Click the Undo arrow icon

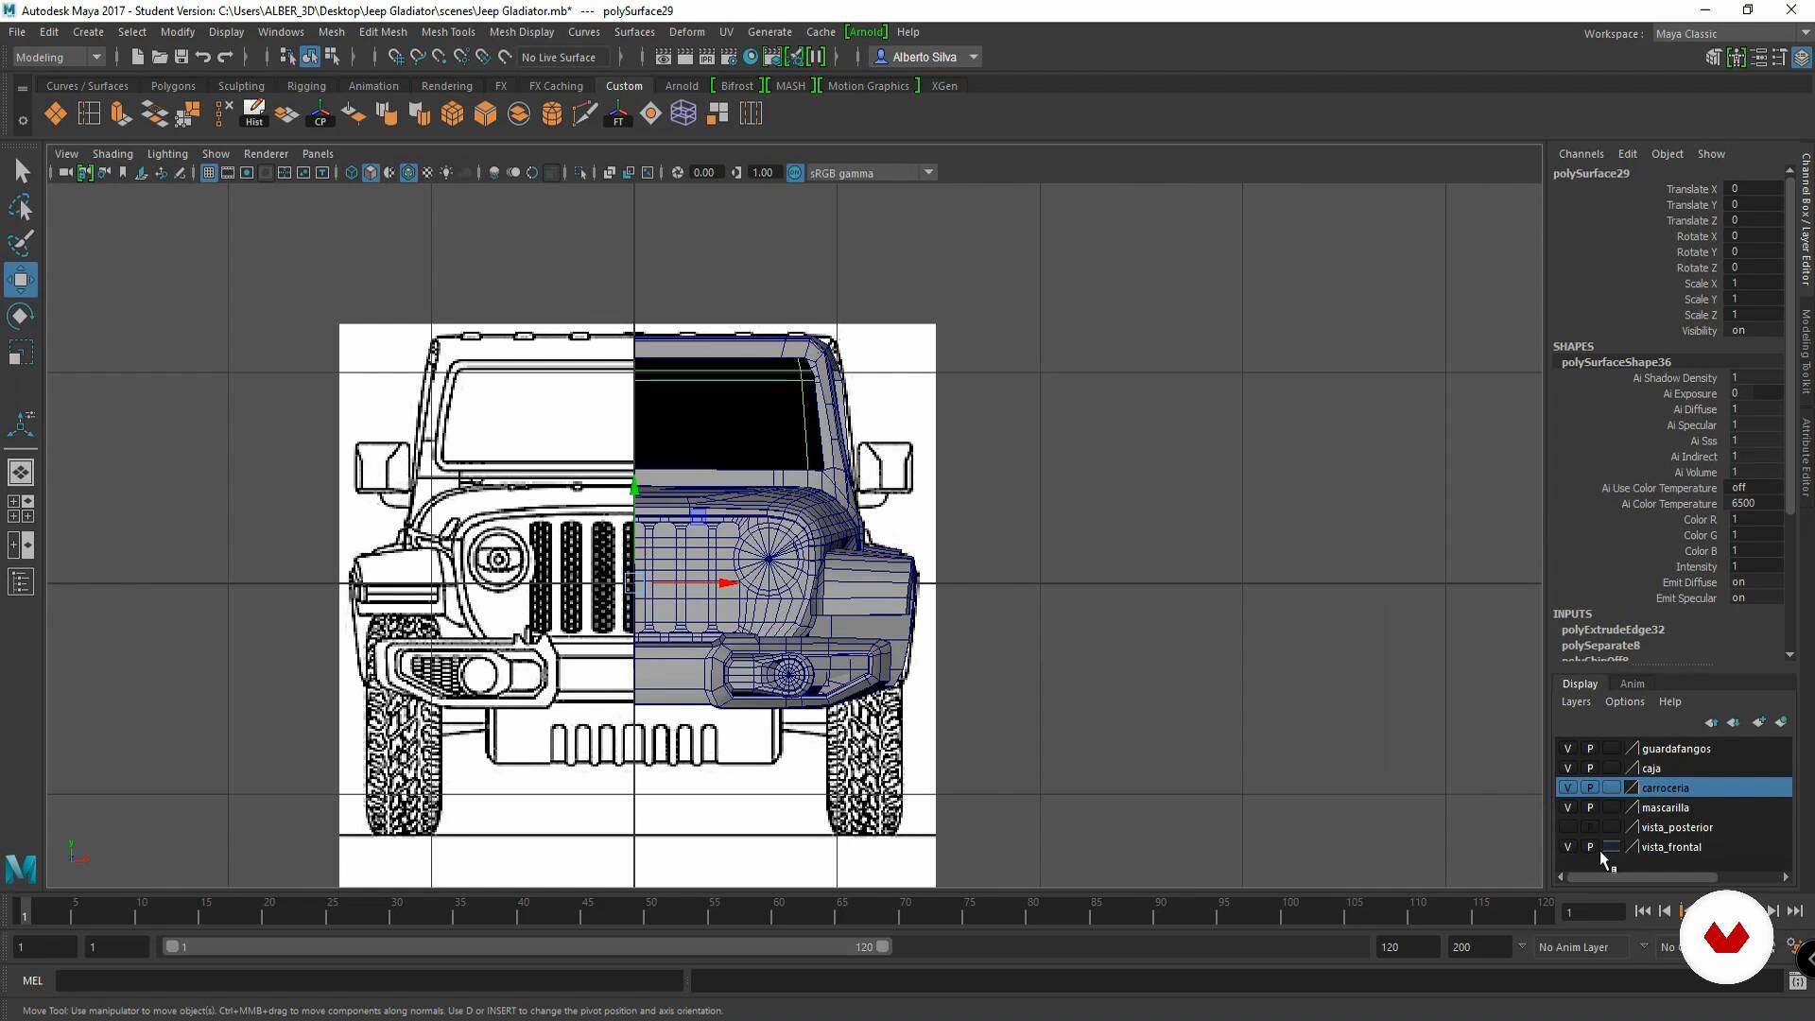(203, 57)
